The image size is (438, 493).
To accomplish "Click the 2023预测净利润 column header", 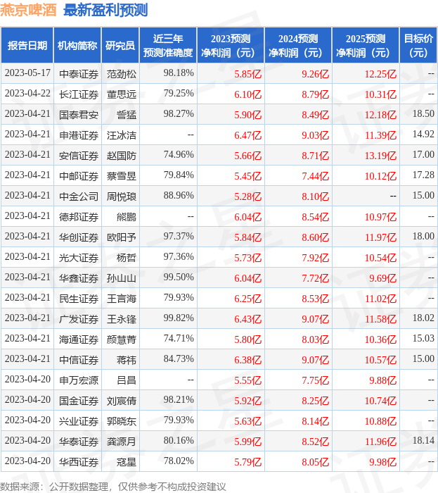I will click(231, 45).
